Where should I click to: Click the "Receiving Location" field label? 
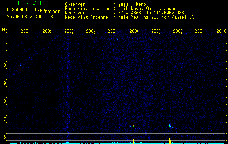pyautogui.click(x=88, y=9)
